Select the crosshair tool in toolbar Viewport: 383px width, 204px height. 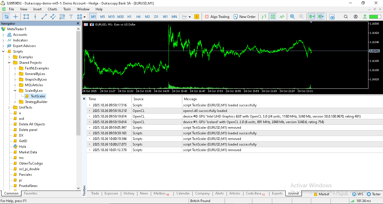(x=16, y=17)
